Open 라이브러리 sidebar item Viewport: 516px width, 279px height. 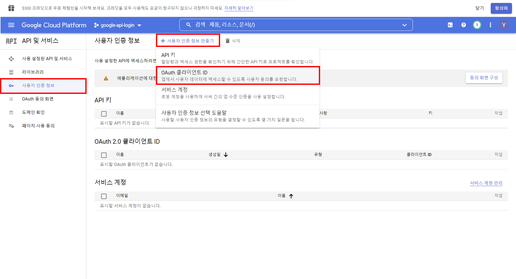coord(43,72)
